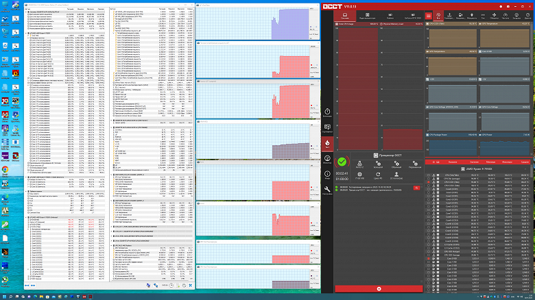The height and width of the screenshot is (300, 535).
Task: Collapse HWiNFO memory timings section
Action: 26,192
